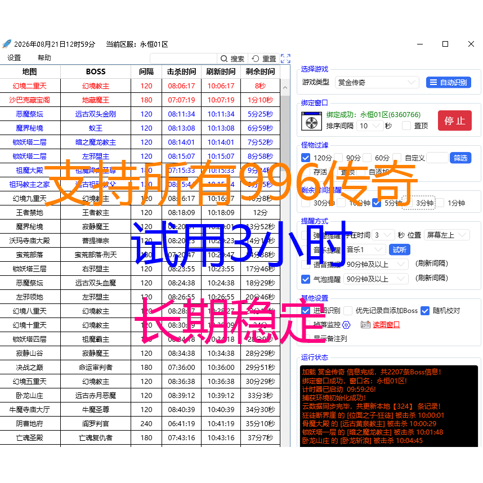The image size is (483, 483).
Task: Select the 命运审判者 boss cell
Action: coord(96,368)
